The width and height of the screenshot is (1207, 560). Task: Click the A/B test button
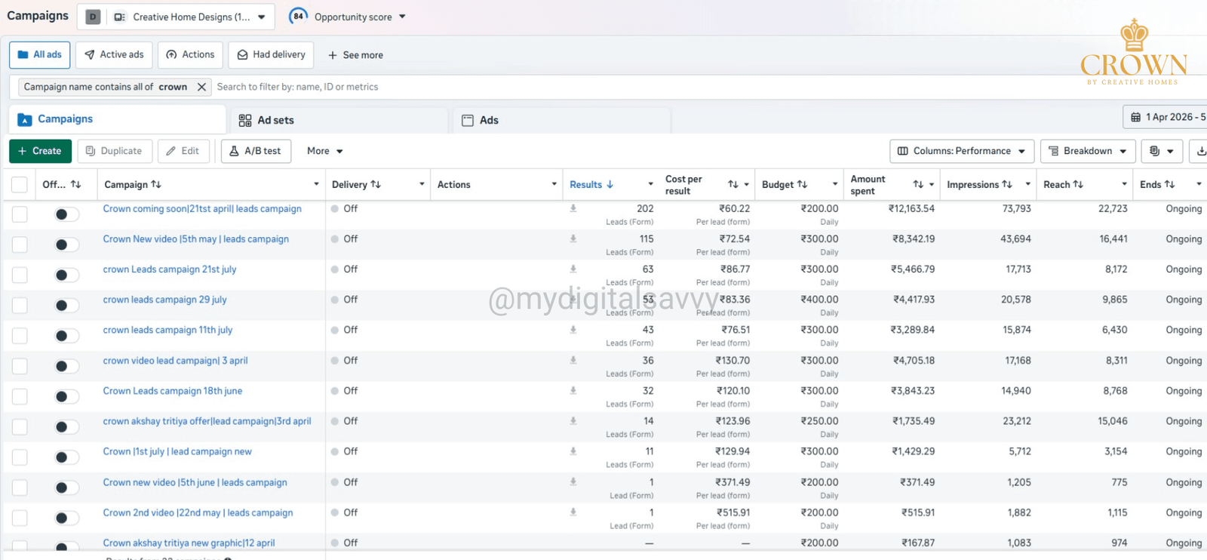(x=255, y=151)
